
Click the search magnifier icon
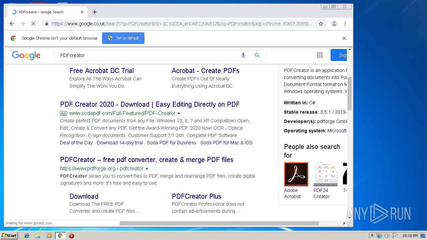[x=257, y=55]
